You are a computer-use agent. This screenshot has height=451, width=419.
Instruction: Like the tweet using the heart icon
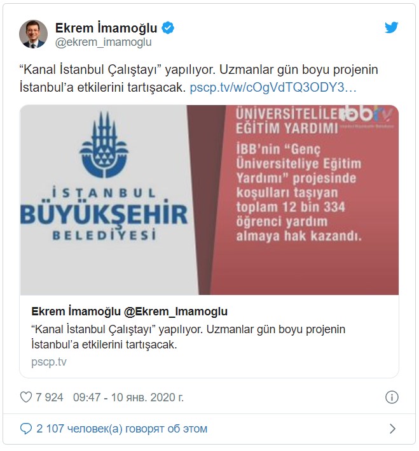click(x=26, y=397)
